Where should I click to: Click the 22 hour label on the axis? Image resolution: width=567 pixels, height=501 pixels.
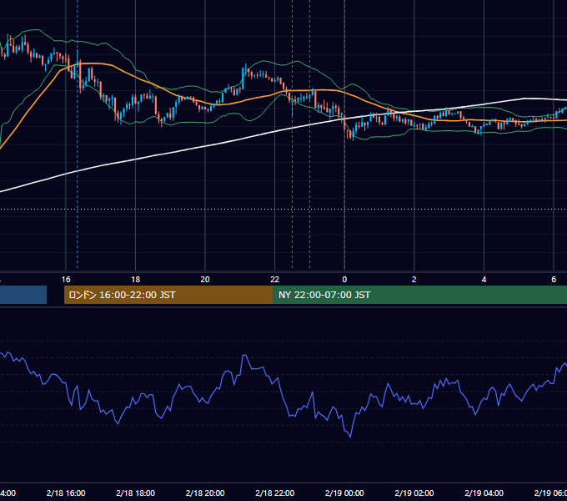(x=275, y=280)
